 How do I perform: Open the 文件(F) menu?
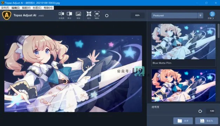tap(5, 8)
